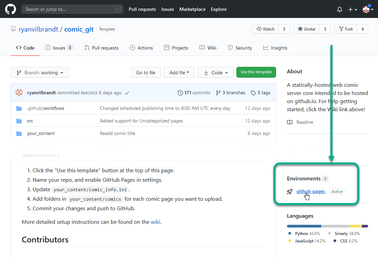Viewport: 378px width, 257px height.
Task: Click folder icon beside .github/workflows
Action: point(19,108)
